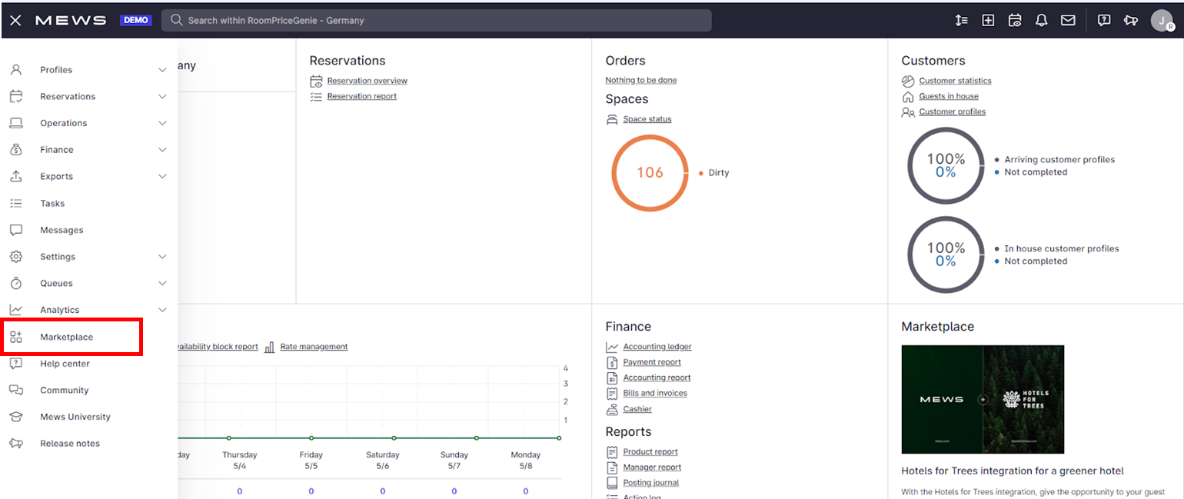The height and width of the screenshot is (499, 1184).
Task: Open the calendar icon in top bar
Action: tap(1015, 21)
